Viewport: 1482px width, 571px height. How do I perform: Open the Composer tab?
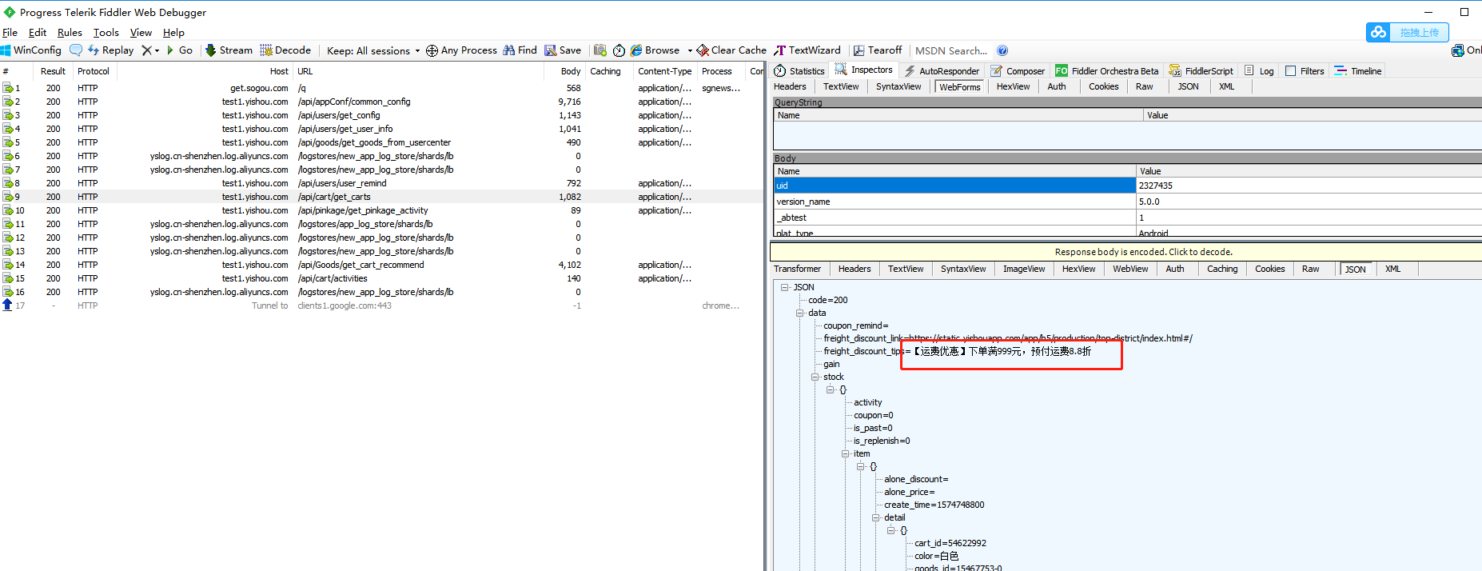tap(1018, 71)
